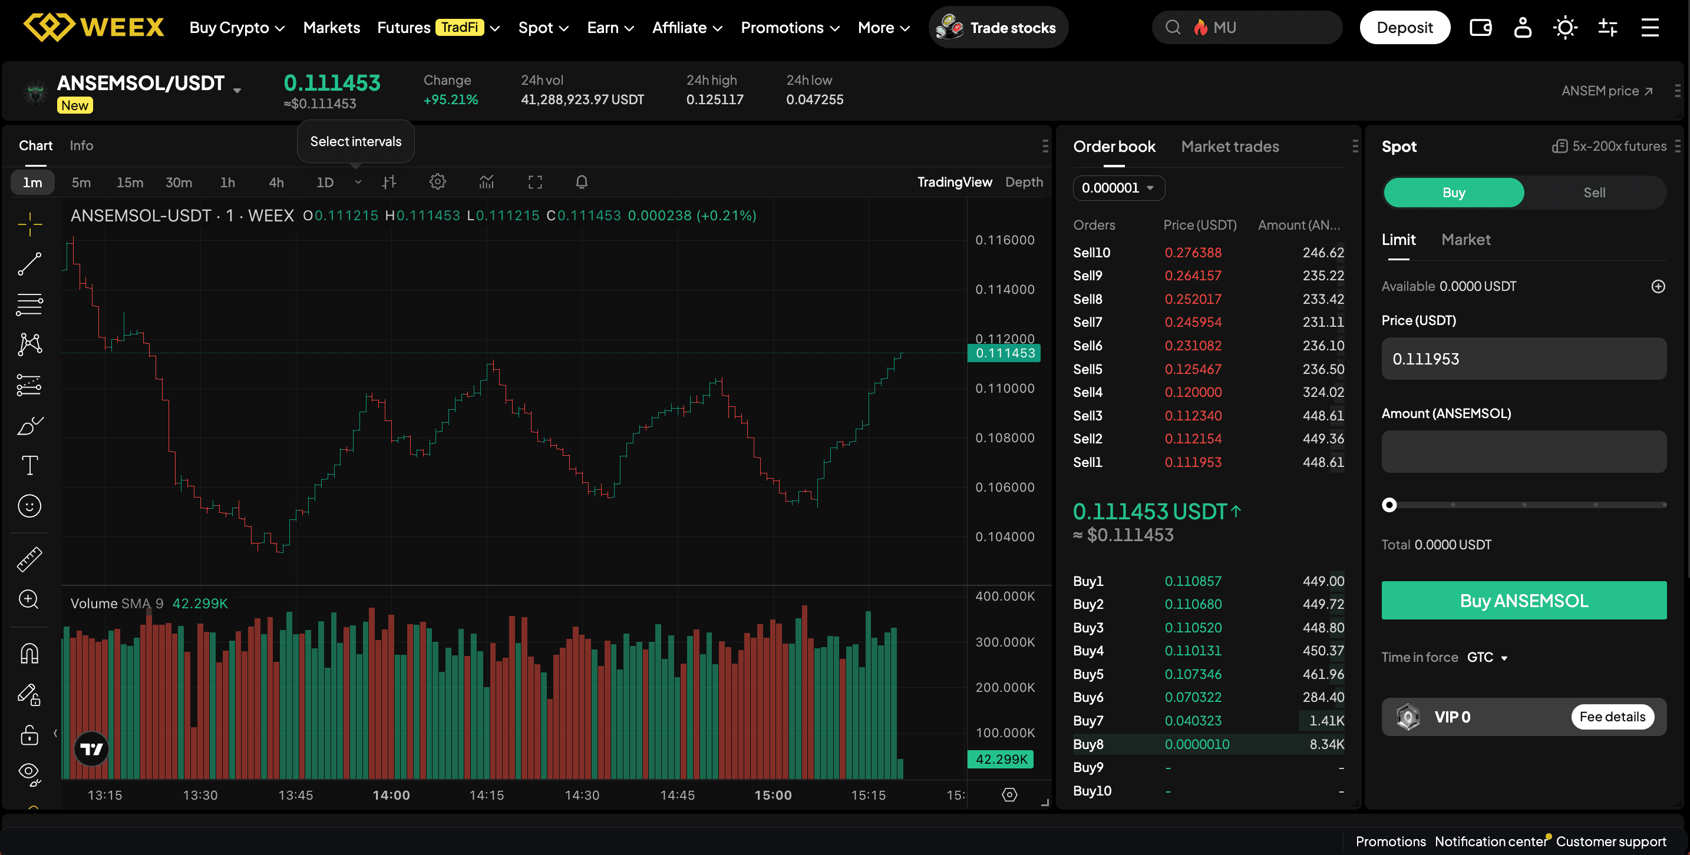Open the chart type candles icon

pos(389,183)
